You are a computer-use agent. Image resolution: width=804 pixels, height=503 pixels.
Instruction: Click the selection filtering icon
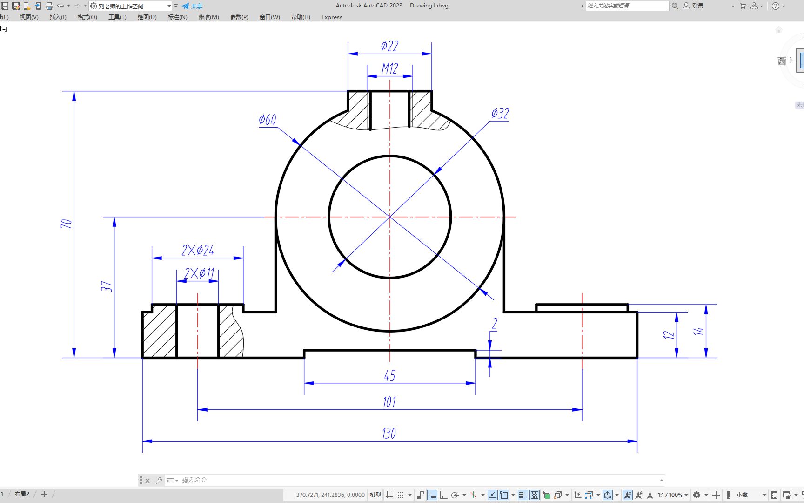point(589,495)
